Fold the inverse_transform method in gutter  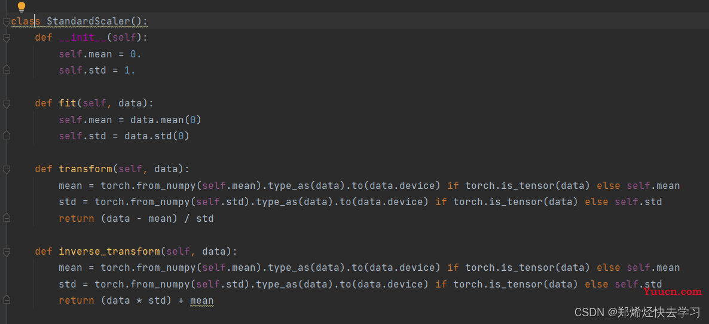click(x=7, y=252)
